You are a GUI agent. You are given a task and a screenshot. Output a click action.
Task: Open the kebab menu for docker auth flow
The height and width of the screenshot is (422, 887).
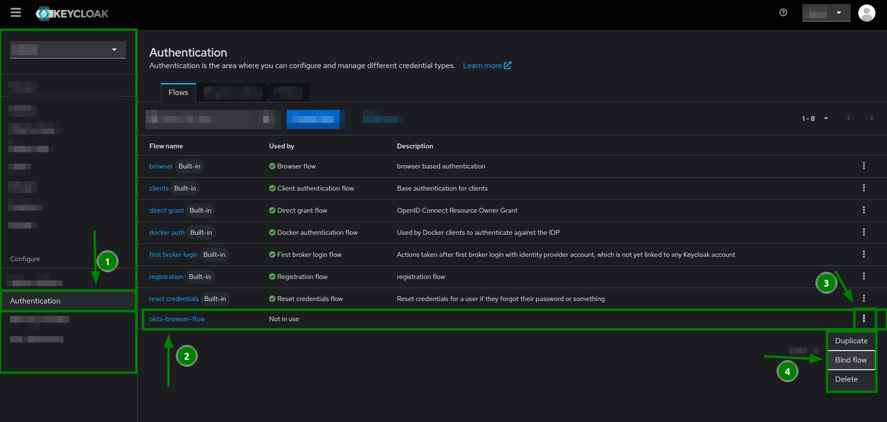tap(864, 232)
